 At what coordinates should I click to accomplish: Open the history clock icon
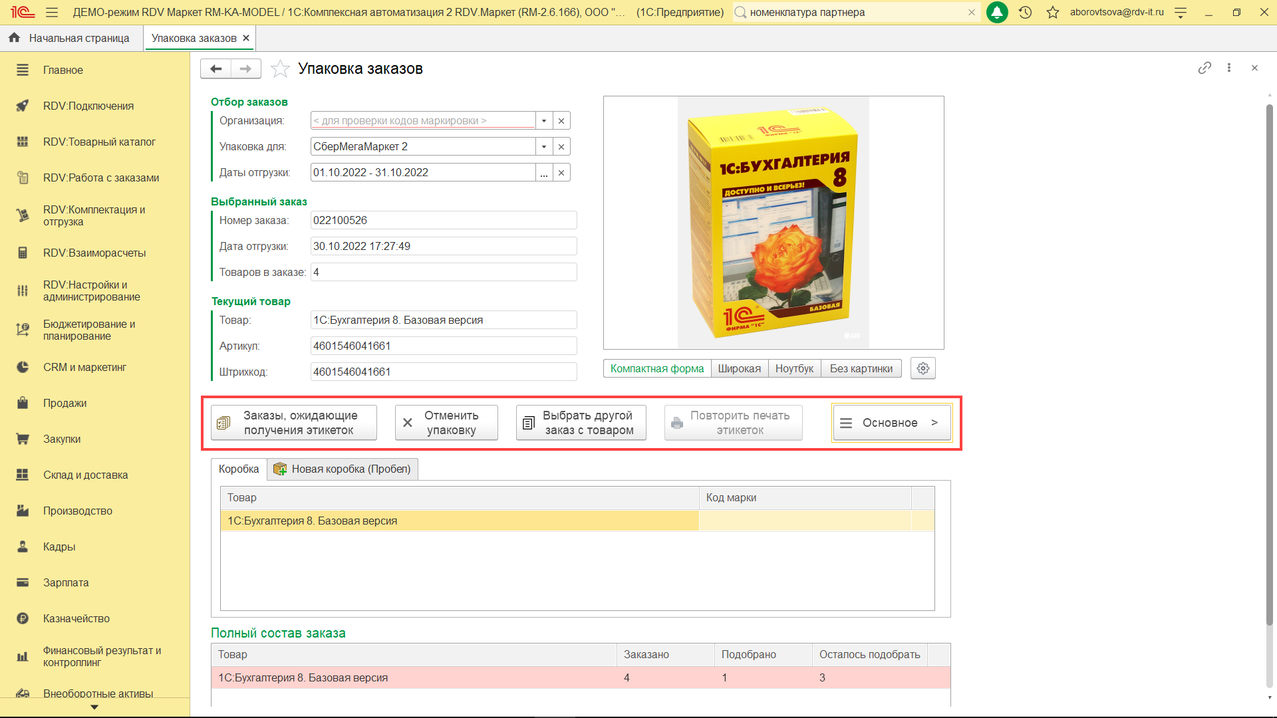[1025, 12]
